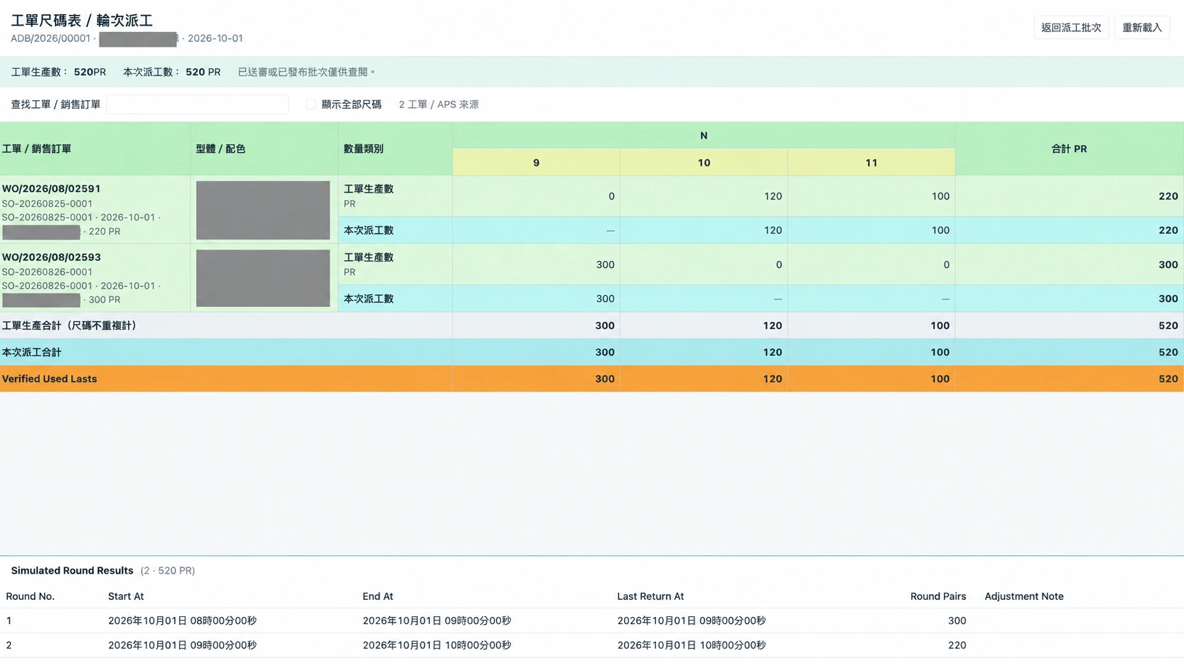
Task: Enable the 顯示全部尺碼 checkbox
Action: pyautogui.click(x=311, y=104)
